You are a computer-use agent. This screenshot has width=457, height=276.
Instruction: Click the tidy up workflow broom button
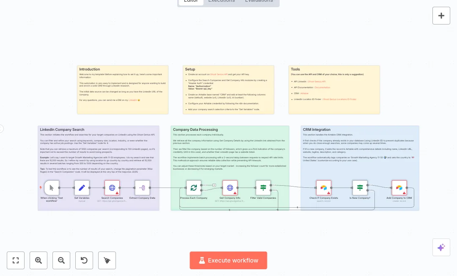(x=107, y=260)
